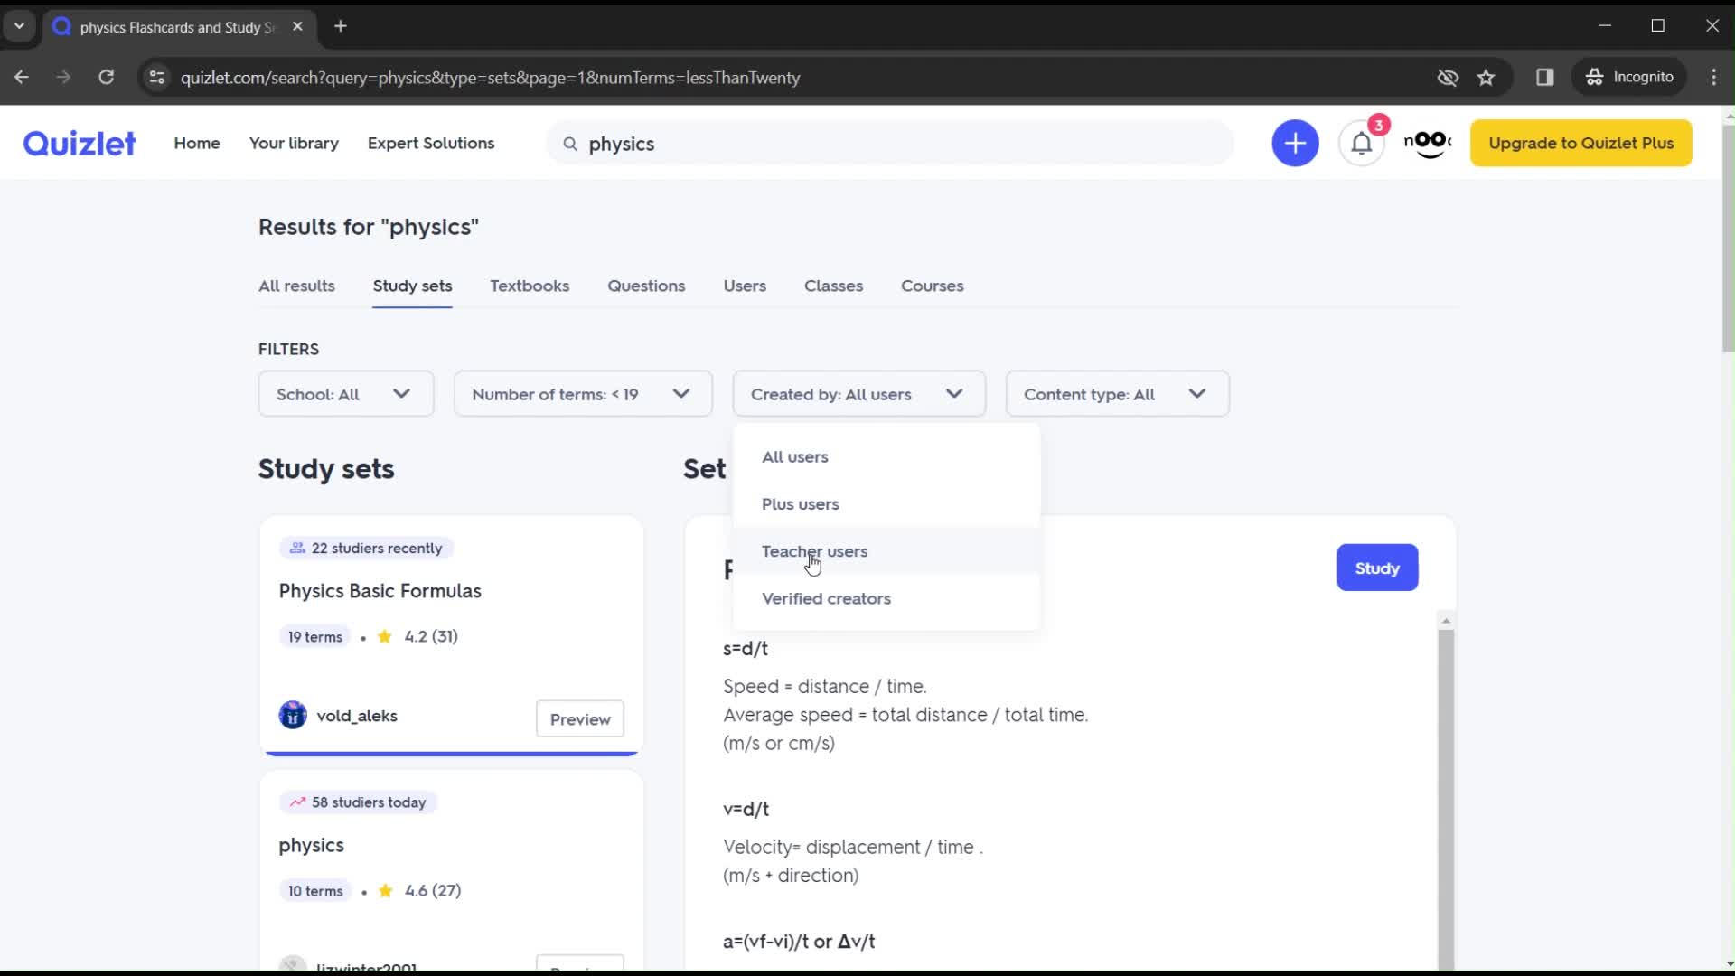Open Your library
This screenshot has height=976, width=1735.
(294, 143)
